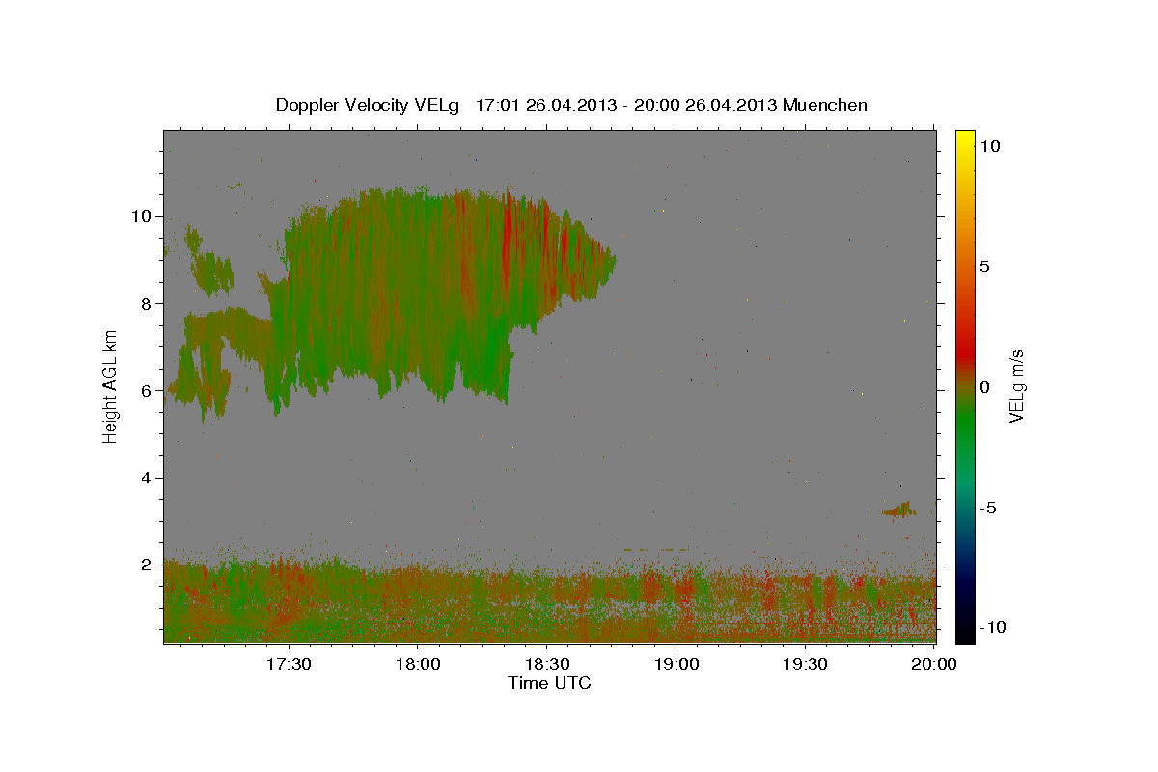1158x772 pixels.
Task: Click the 18:30 time tick label
Action: click(x=546, y=664)
